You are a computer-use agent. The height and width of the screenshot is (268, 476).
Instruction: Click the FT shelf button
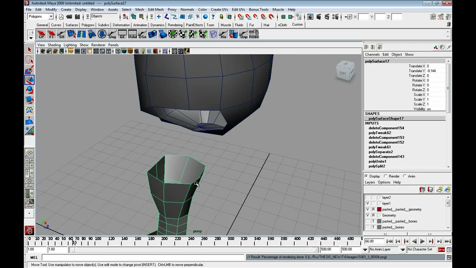tap(51, 35)
